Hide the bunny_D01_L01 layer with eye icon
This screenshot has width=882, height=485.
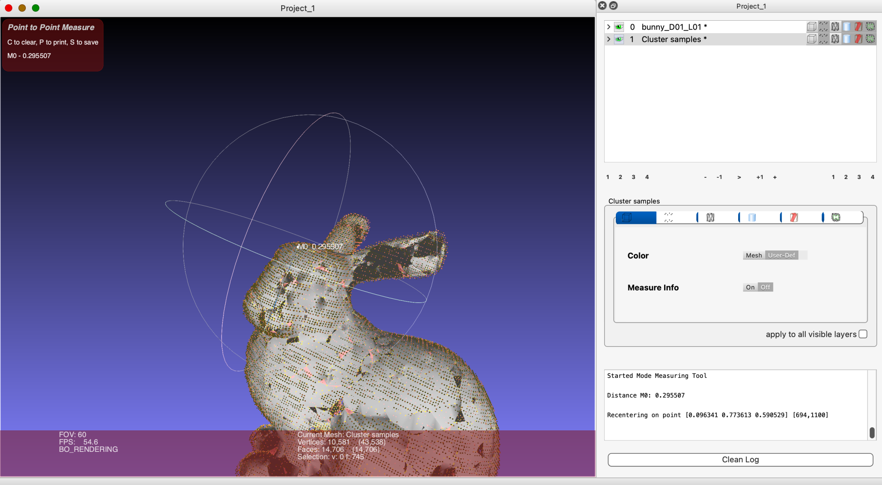click(619, 27)
